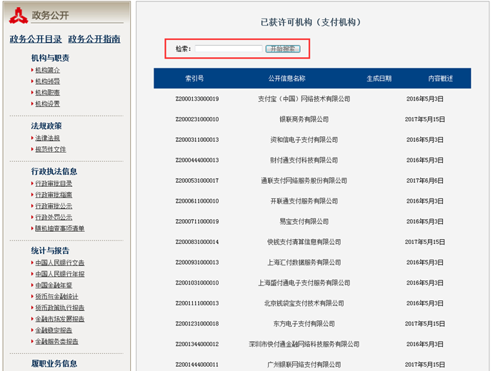493x371 pixels.
Task: Open 随机抽查事项清单 link
Action: point(60,228)
